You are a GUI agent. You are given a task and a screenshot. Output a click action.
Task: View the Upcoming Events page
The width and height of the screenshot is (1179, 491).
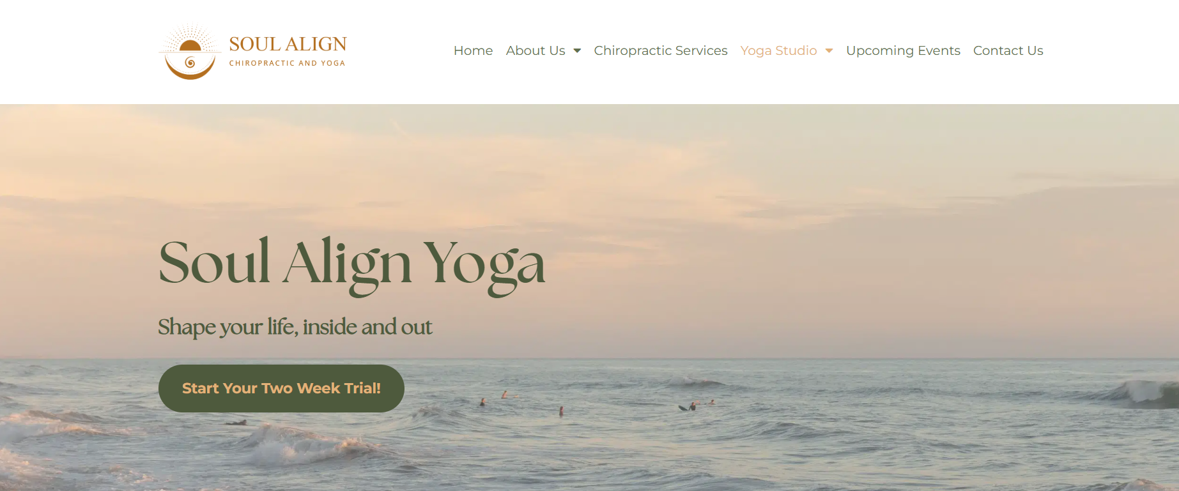point(903,50)
